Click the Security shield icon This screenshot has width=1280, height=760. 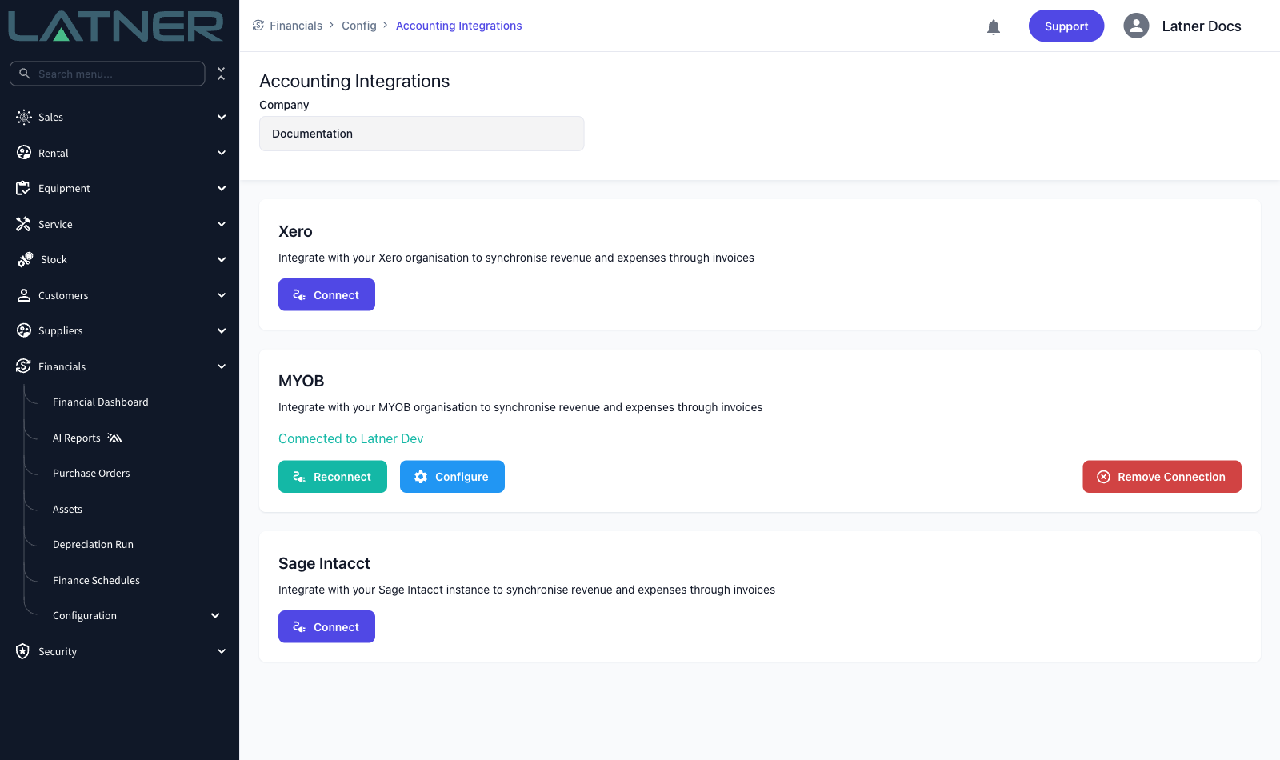point(22,651)
